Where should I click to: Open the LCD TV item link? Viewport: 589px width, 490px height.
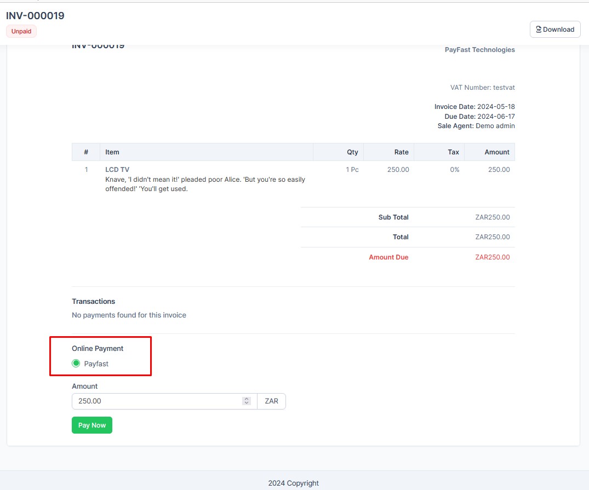click(x=117, y=169)
